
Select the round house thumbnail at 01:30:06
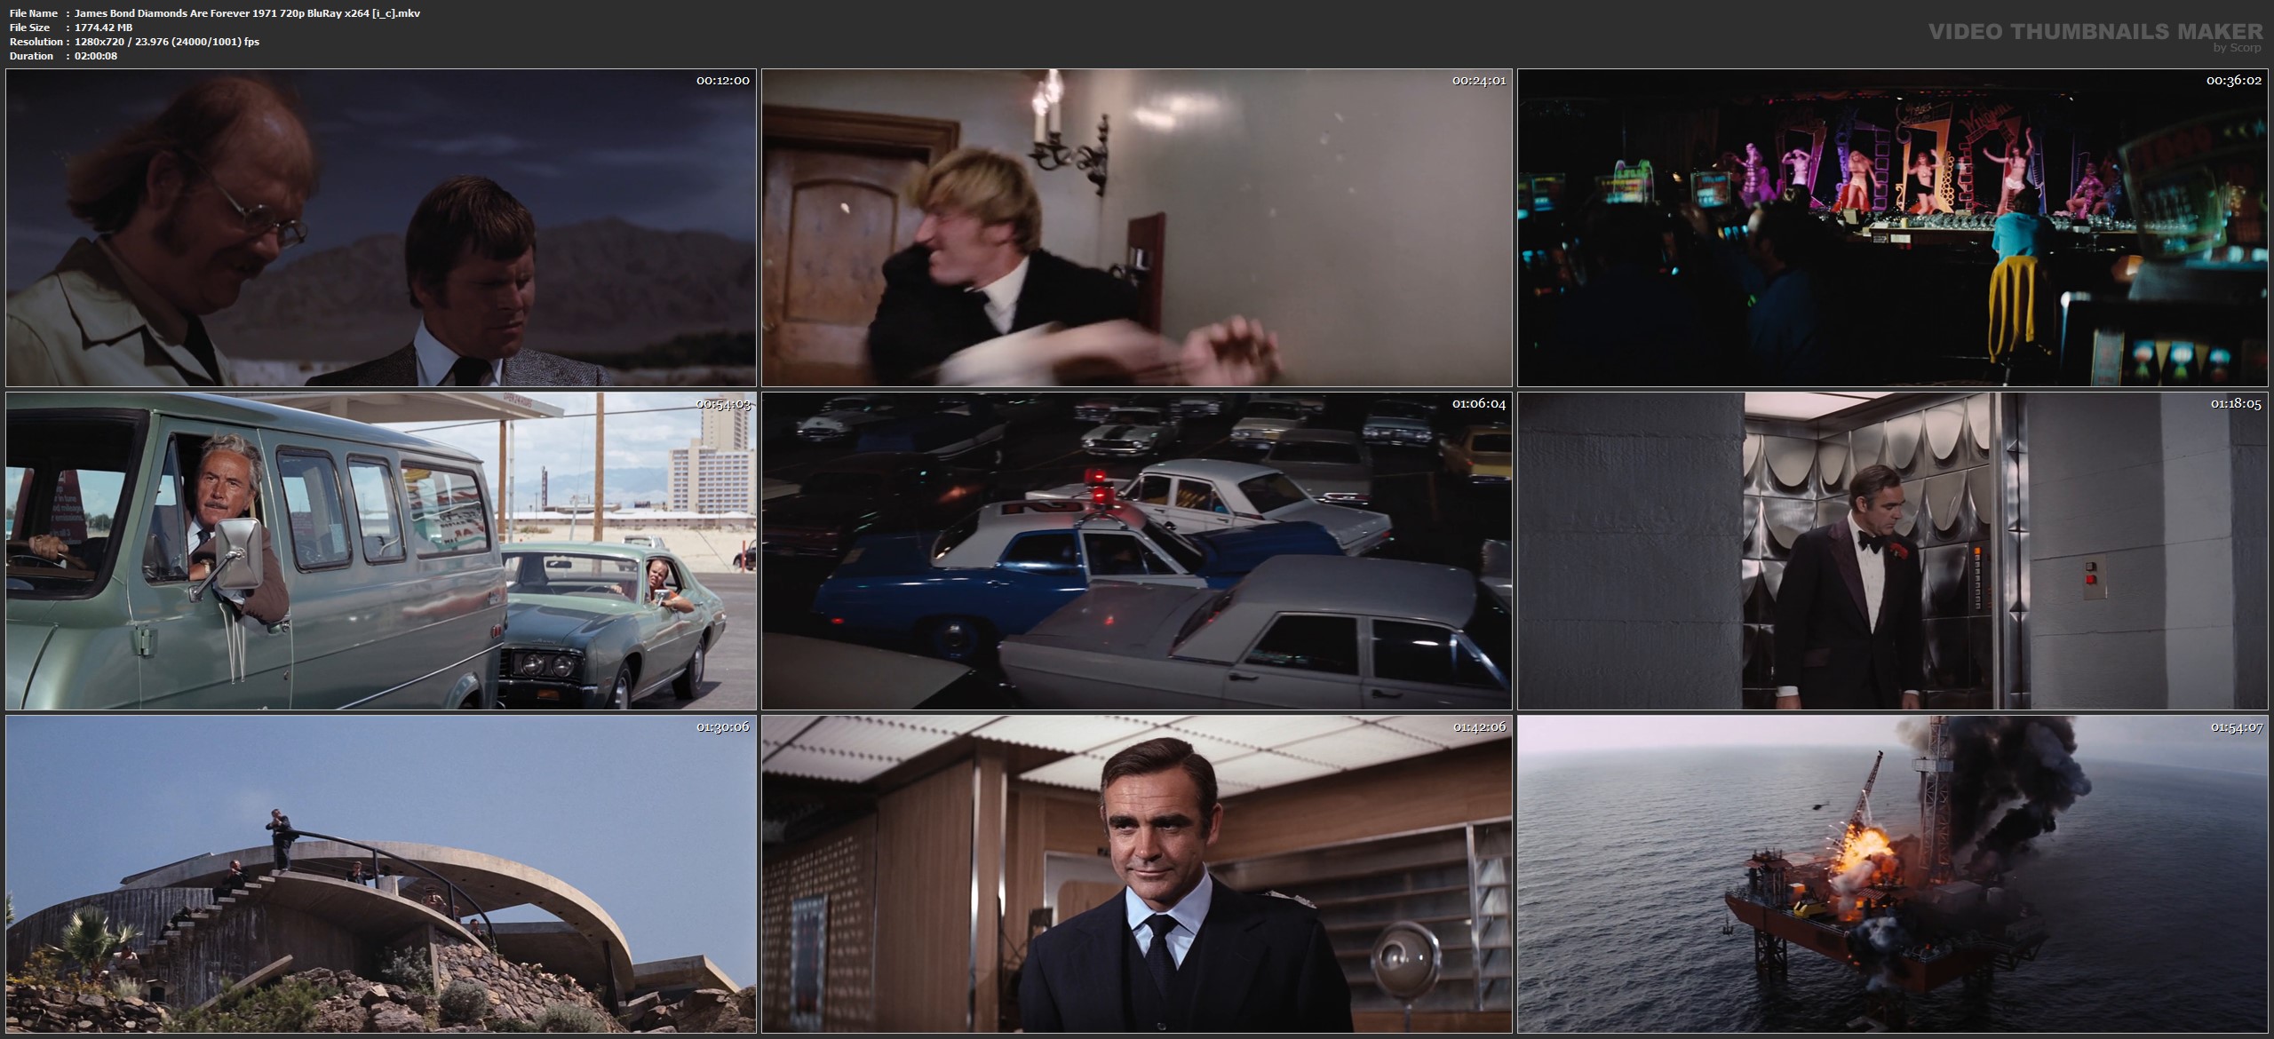click(381, 875)
